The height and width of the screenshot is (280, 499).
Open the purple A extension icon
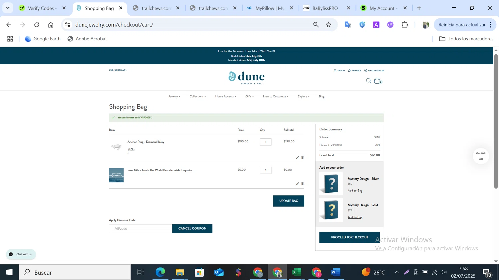376,25
